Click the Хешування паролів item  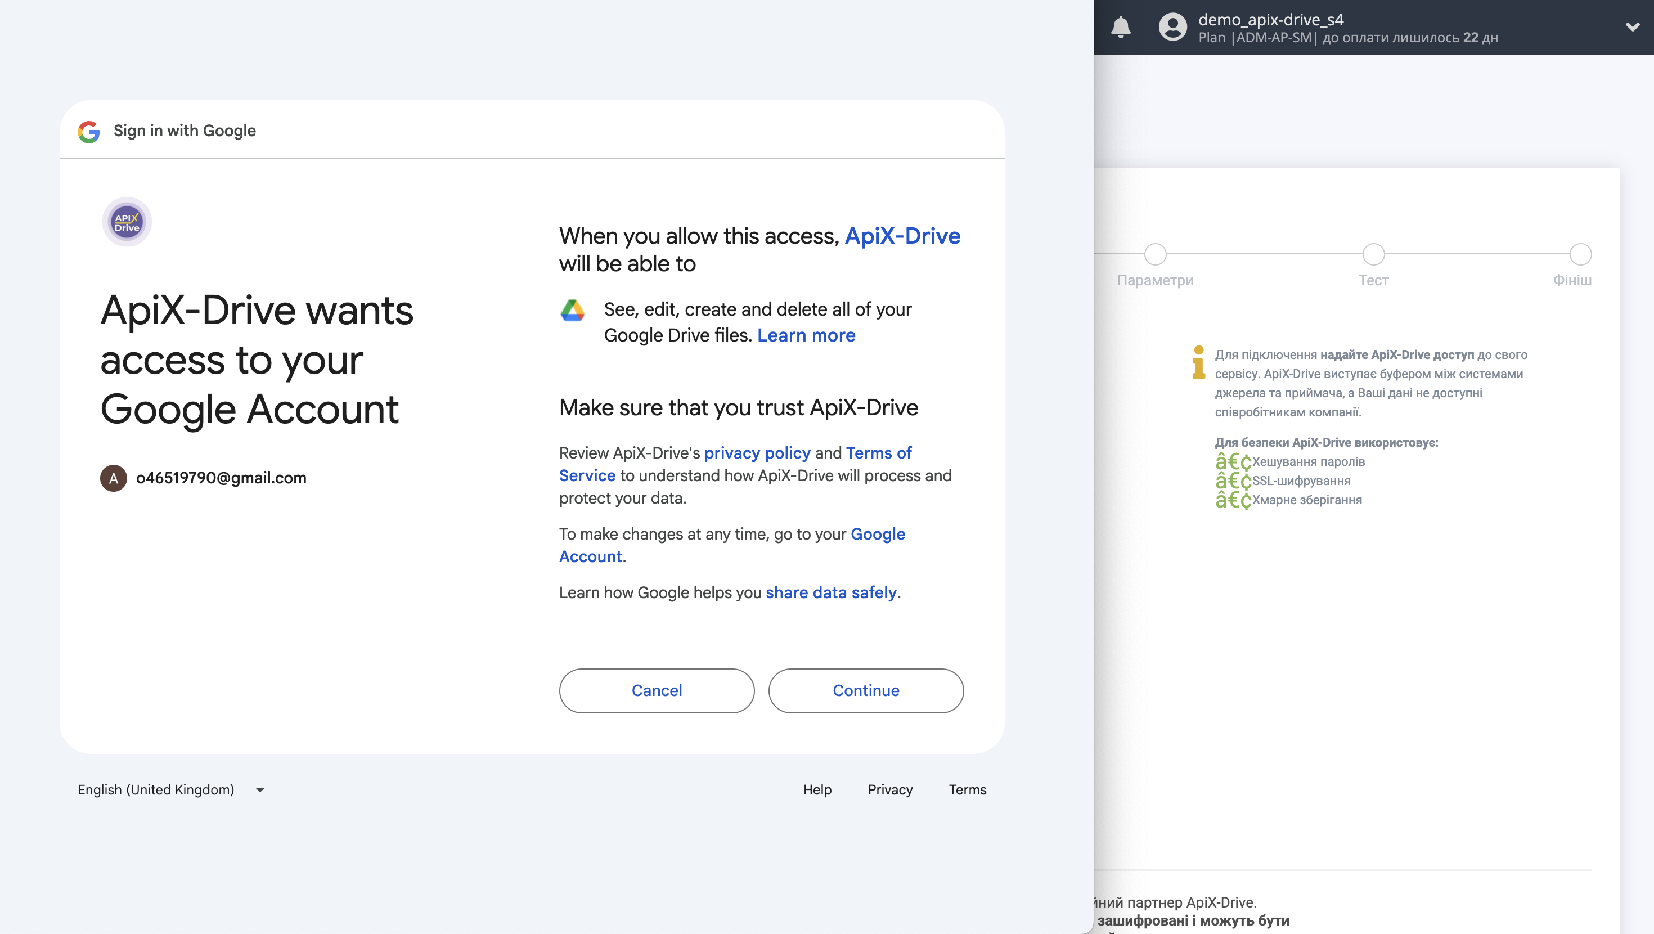(1308, 462)
